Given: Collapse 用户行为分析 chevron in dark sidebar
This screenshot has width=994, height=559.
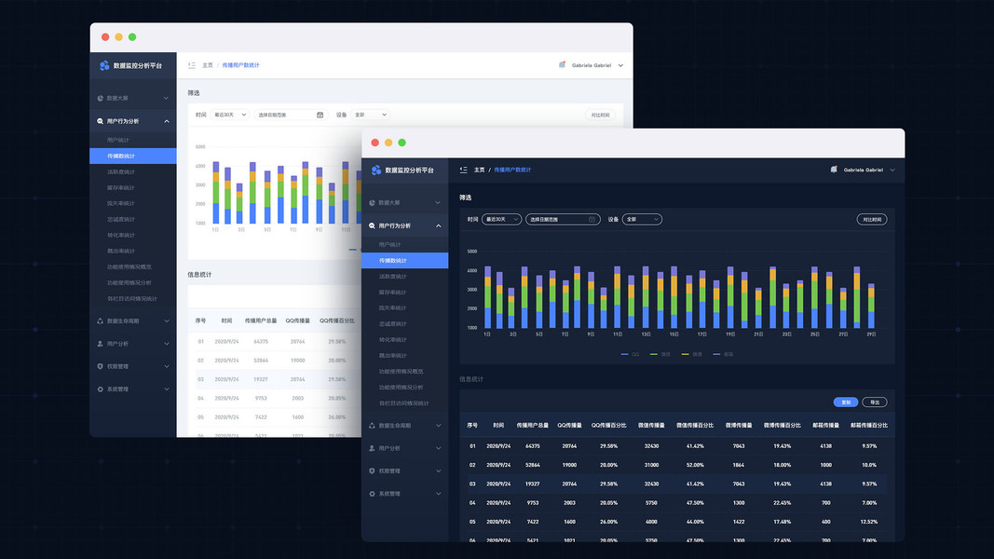Looking at the screenshot, I should (438, 225).
